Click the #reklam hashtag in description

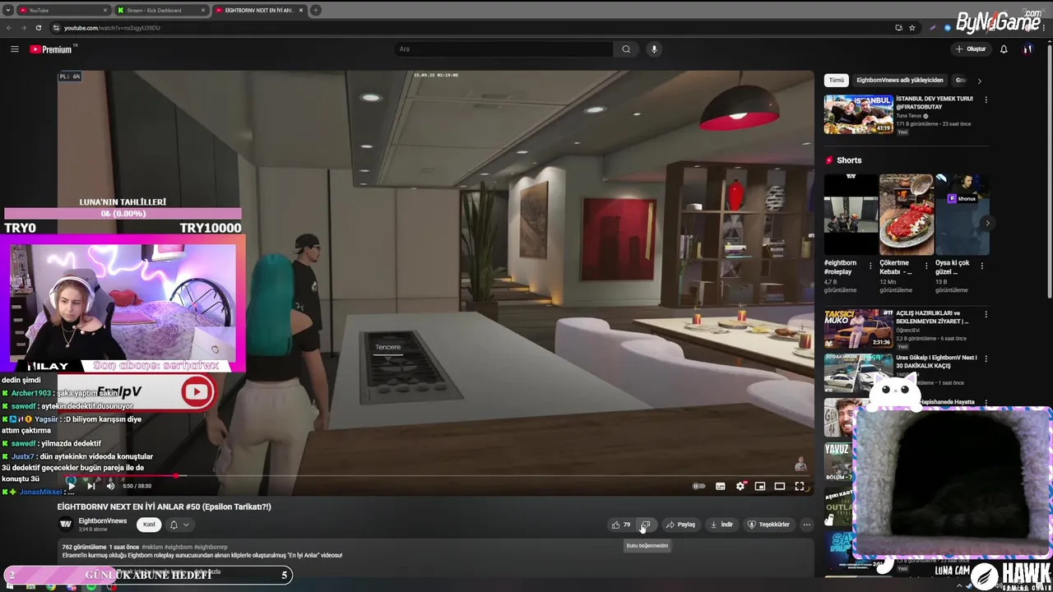coord(151,547)
